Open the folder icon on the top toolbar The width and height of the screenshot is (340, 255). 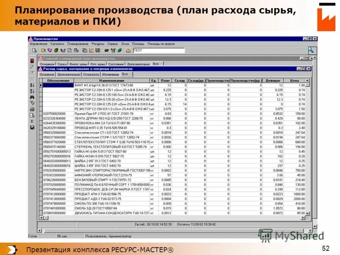coord(42,51)
